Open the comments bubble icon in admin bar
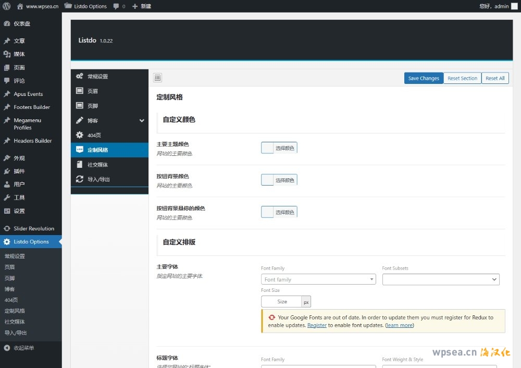The image size is (521, 368). click(x=116, y=6)
